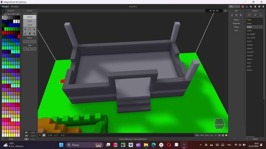Screen dimensions: 266x149
Task: Collapse the left panel with the chevron arrow
Action: (2, 11)
